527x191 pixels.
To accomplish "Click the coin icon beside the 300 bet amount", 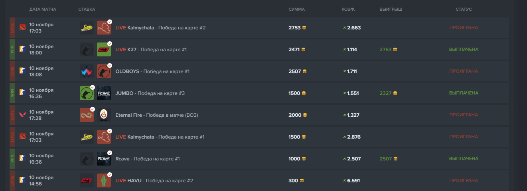I will tap(302, 181).
